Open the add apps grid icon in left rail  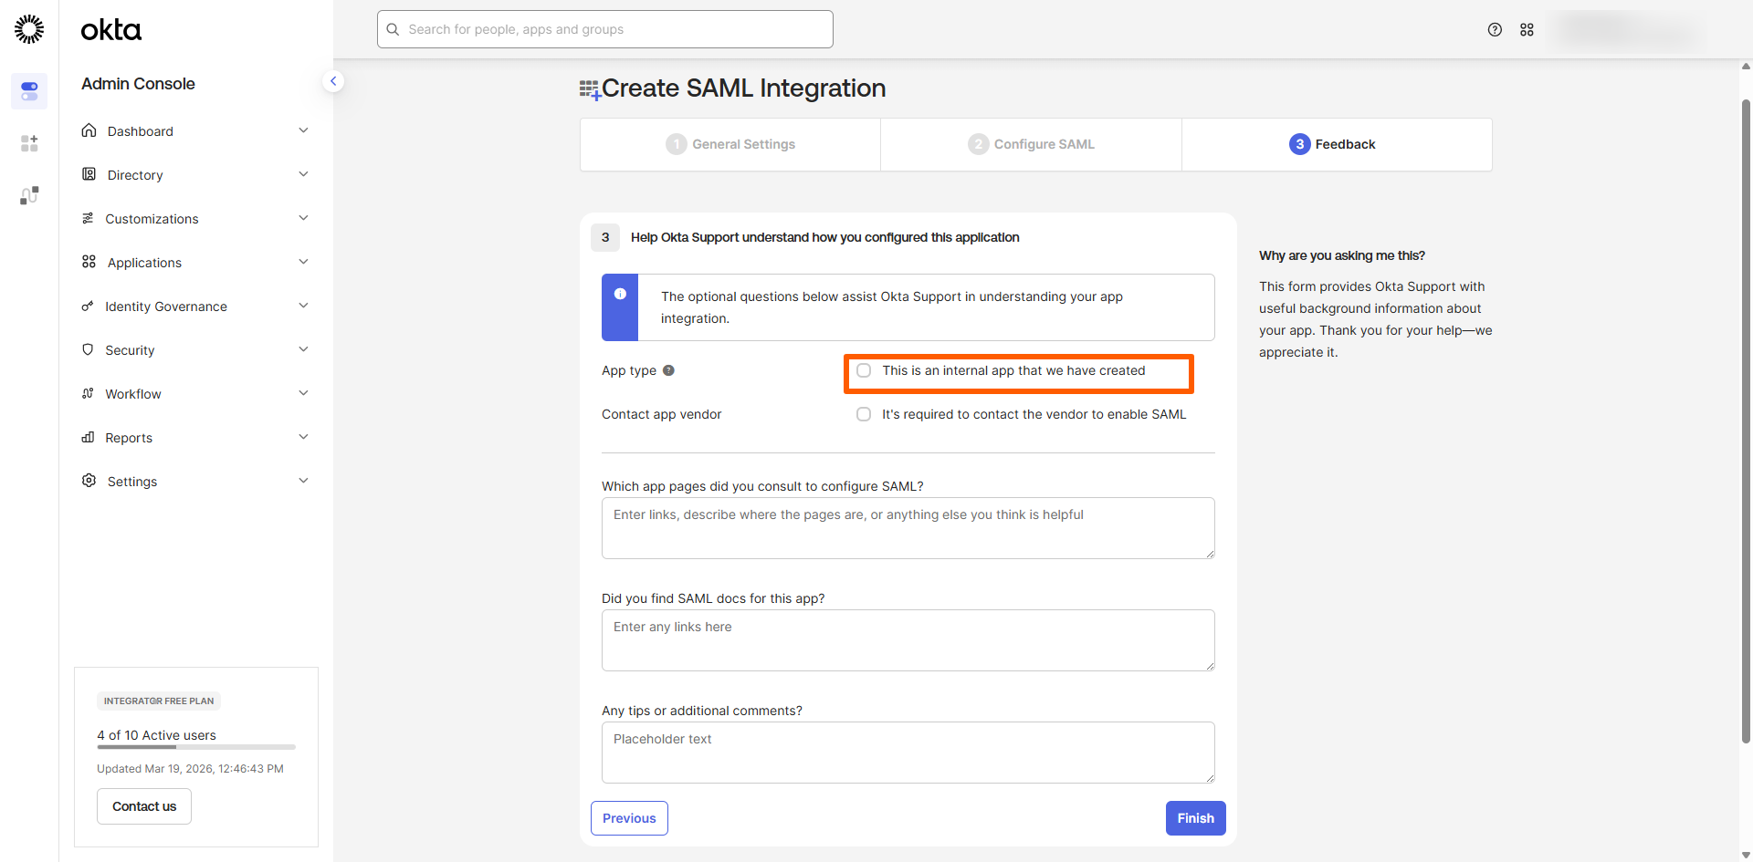29,143
